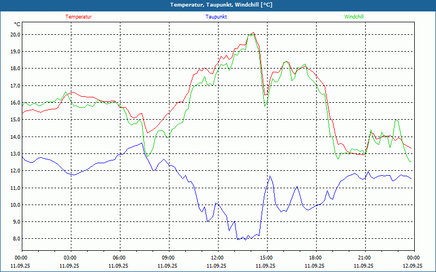Select the 21:00 time axis marker
Screen dimensions: 436x272
coord(365,258)
